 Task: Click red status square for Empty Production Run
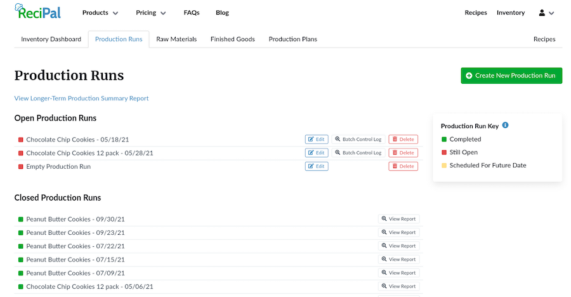20,166
